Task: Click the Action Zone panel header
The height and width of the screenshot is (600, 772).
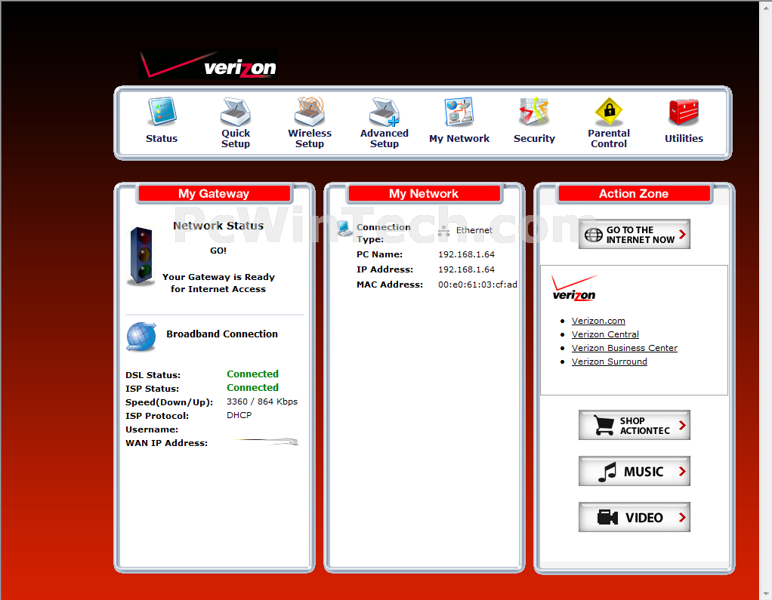Action: click(634, 193)
